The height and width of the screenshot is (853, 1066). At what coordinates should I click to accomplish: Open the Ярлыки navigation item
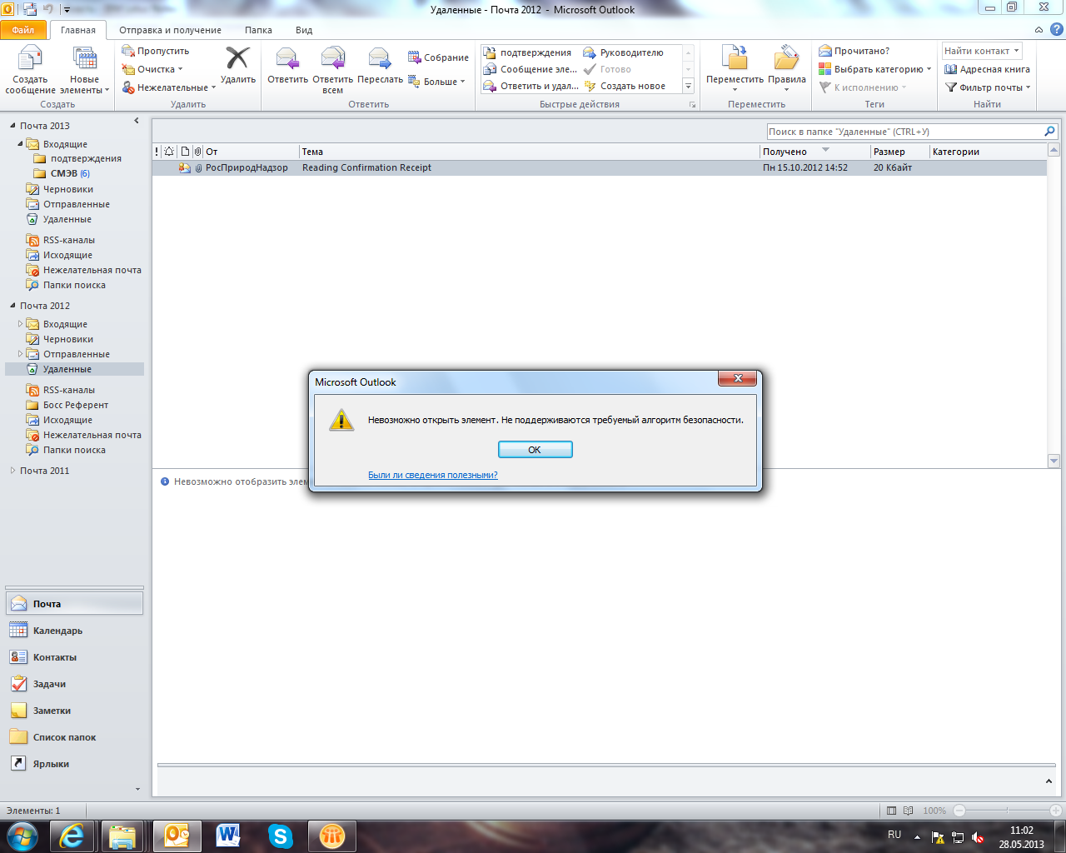[x=74, y=764]
